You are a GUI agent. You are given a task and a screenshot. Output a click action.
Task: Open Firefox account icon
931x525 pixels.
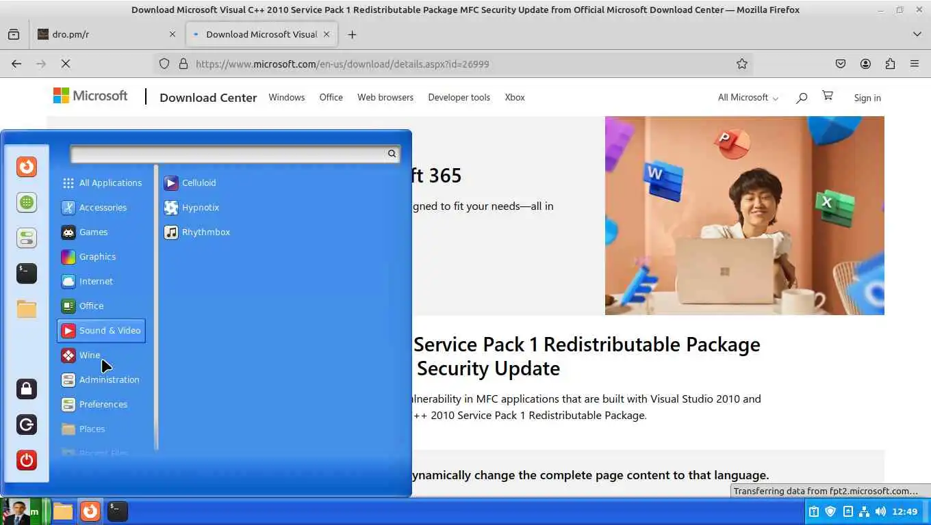pyautogui.click(x=865, y=64)
